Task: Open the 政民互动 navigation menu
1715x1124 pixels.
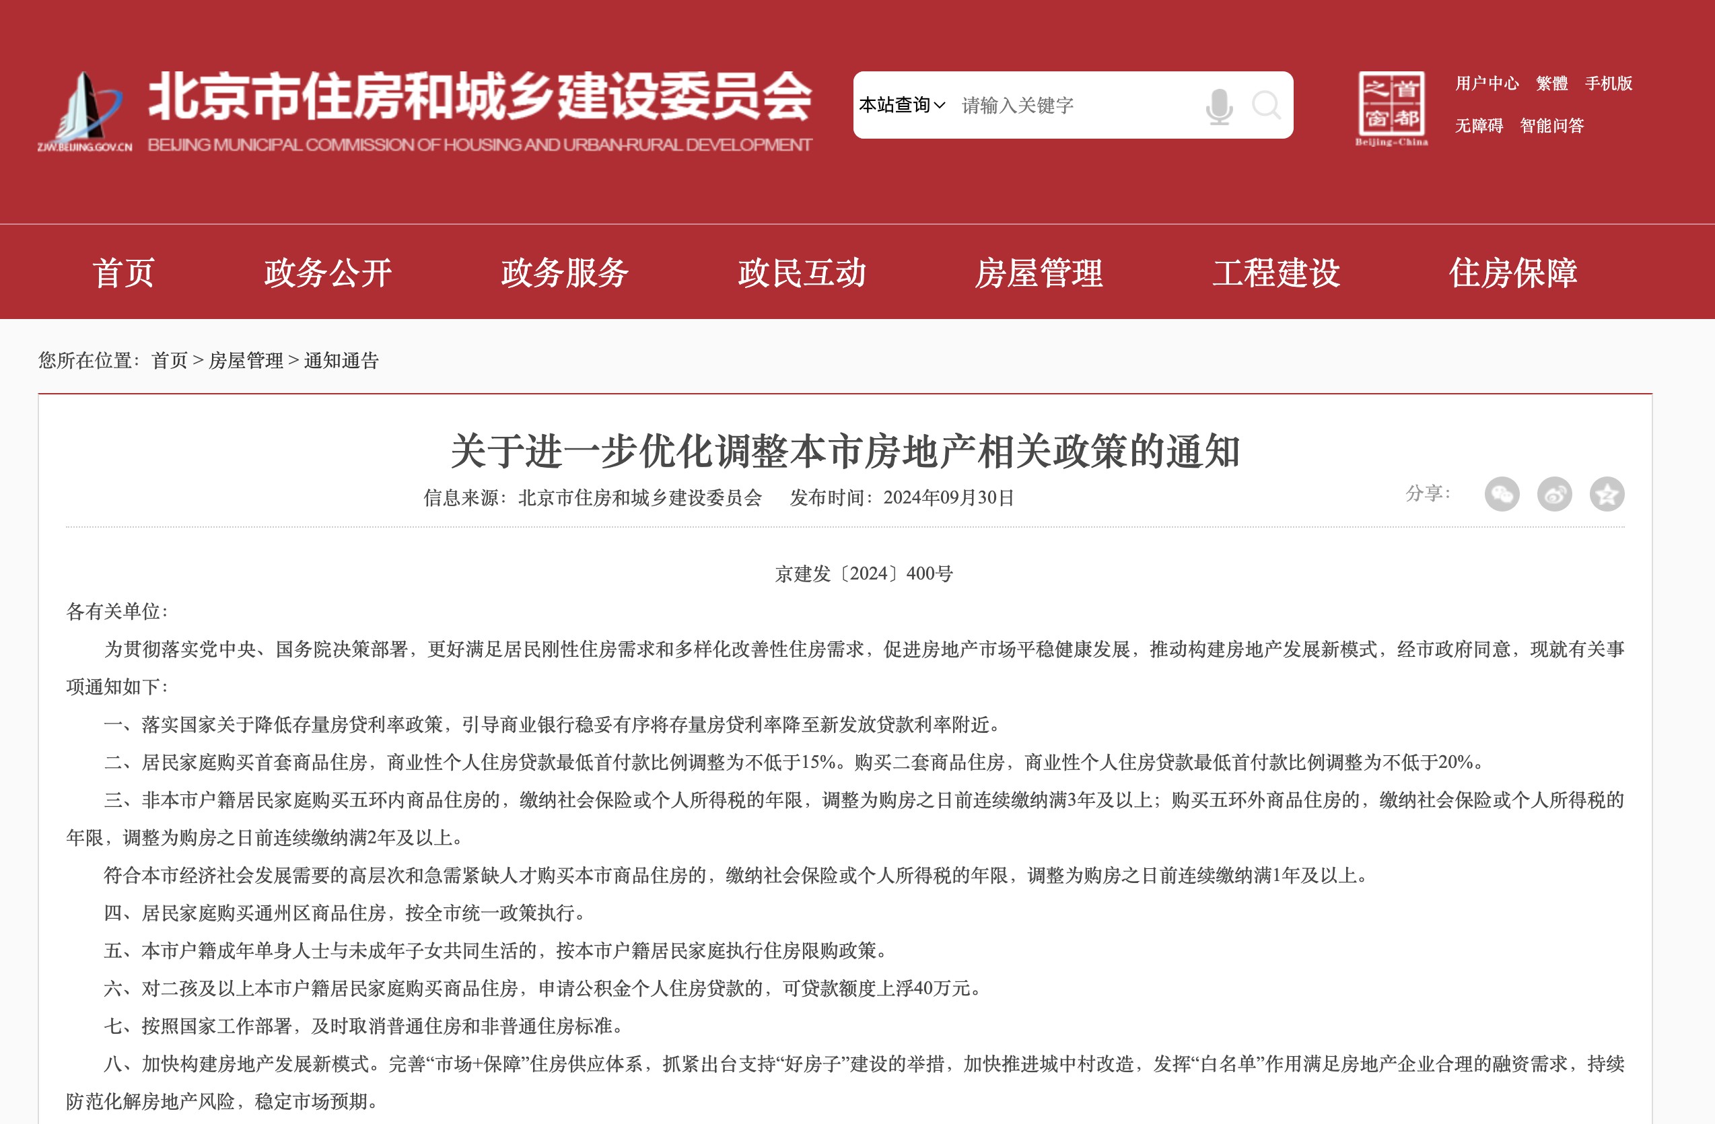Action: [802, 273]
